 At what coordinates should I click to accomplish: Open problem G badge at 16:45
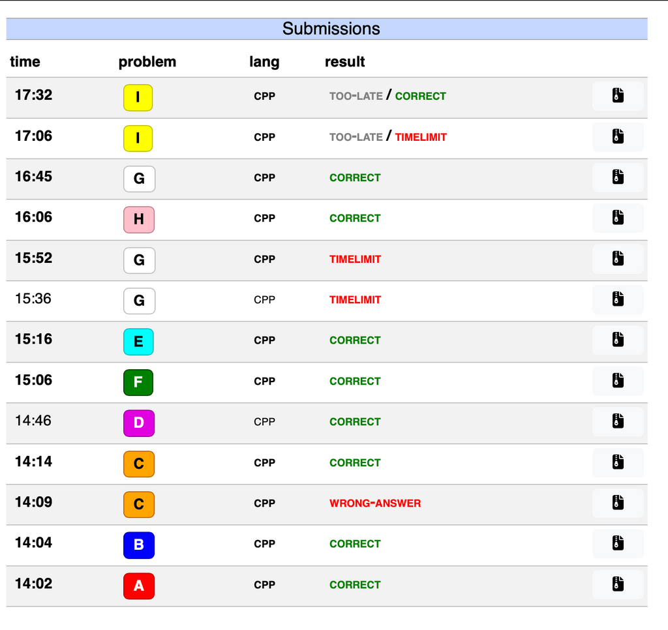139,179
